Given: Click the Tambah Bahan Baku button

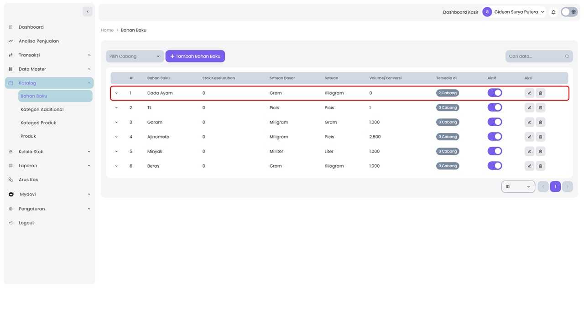Looking at the screenshot, I should point(195,56).
